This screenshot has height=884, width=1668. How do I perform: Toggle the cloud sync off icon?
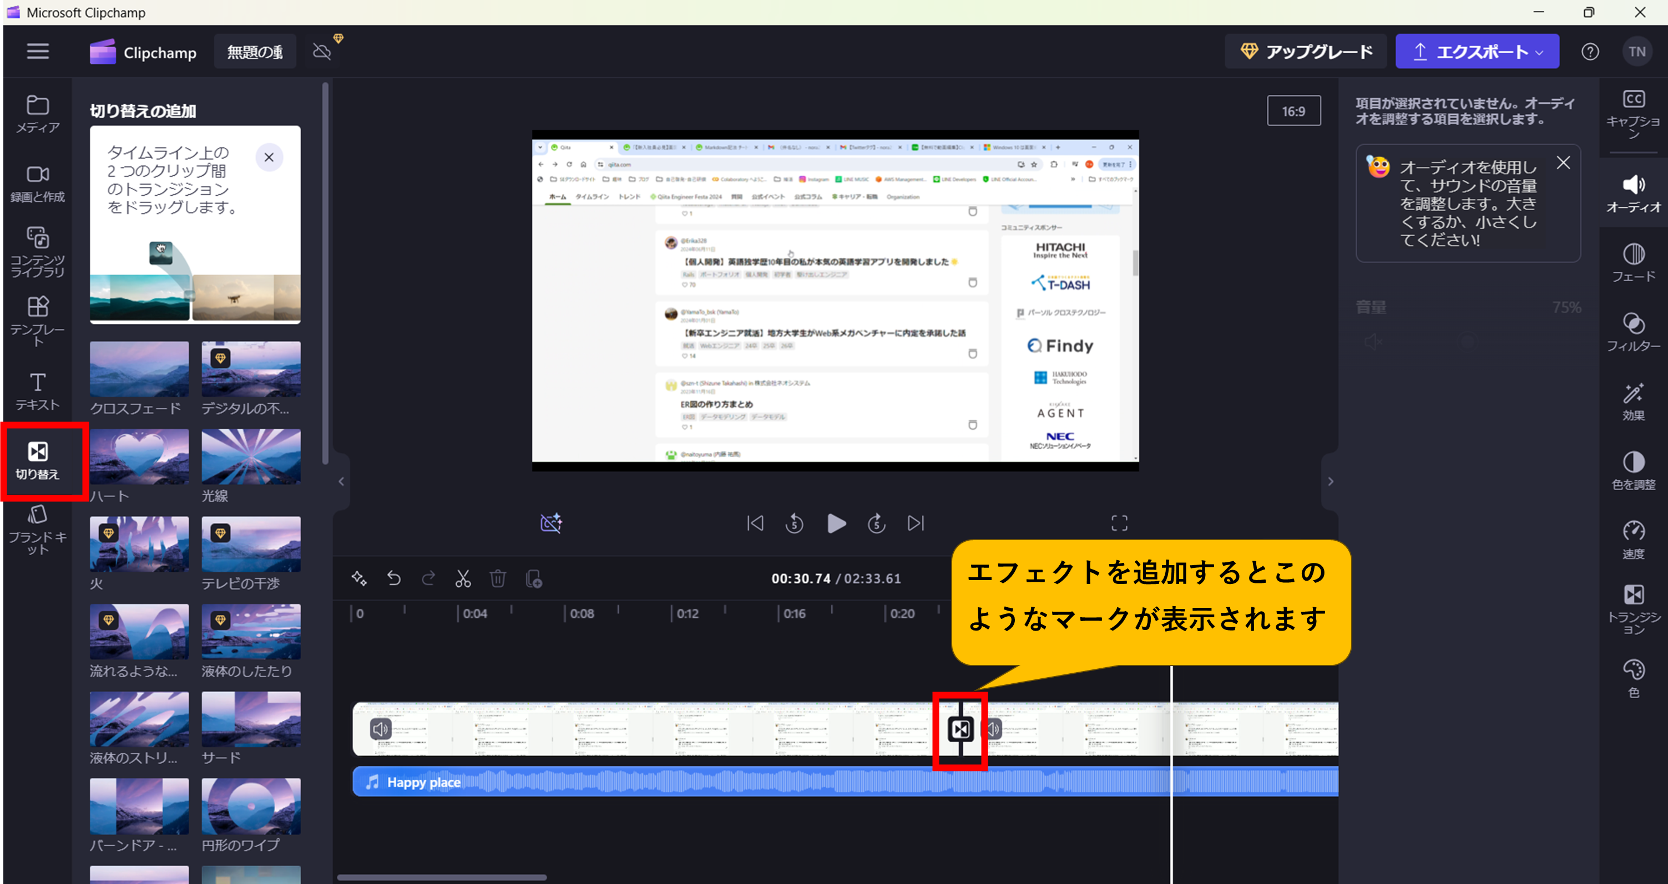[x=322, y=52]
